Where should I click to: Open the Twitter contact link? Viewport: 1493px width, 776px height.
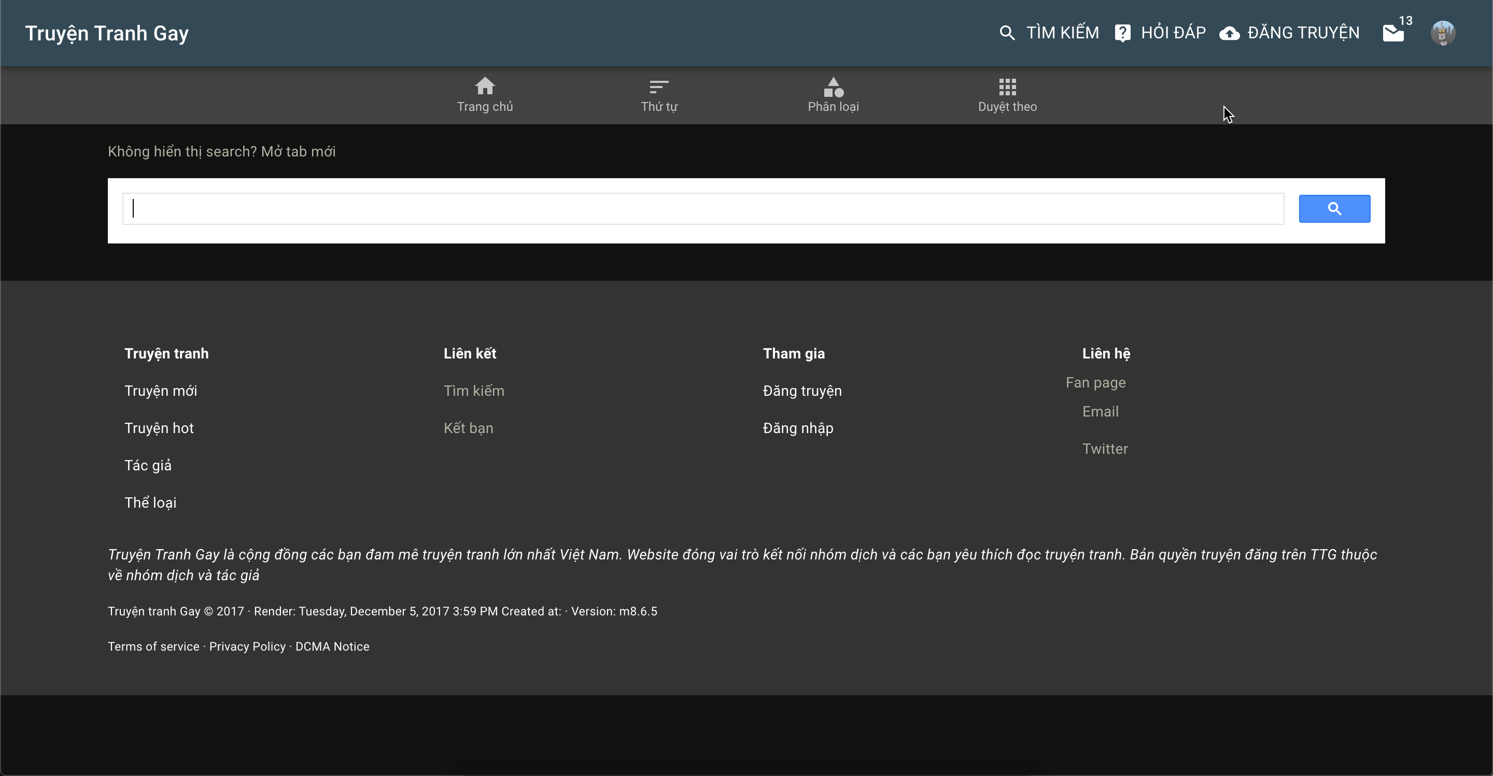tap(1105, 449)
